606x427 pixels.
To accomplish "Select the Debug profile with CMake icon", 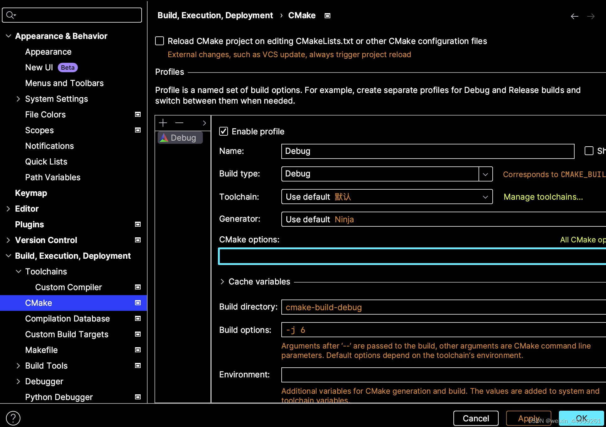I will (x=180, y=138).
